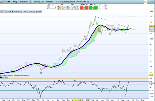This screenshot has height=101, width=155.
Task: Click the second Stop order icon
Action: point(73,8)
